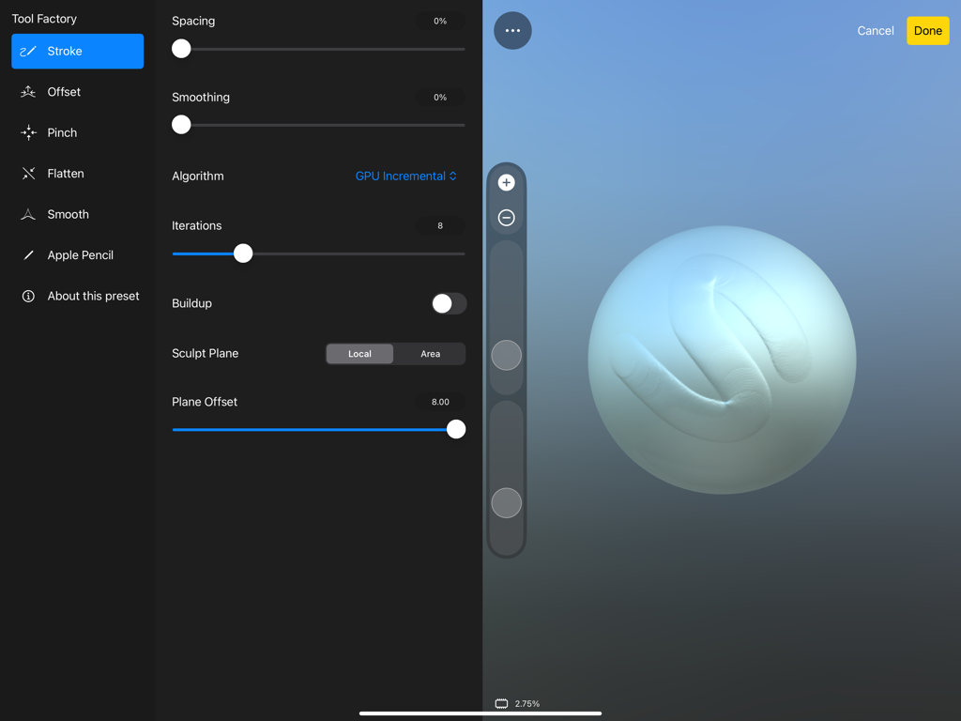View About this preset information
The width and height of the screenshot is (961, 721).
77,296
